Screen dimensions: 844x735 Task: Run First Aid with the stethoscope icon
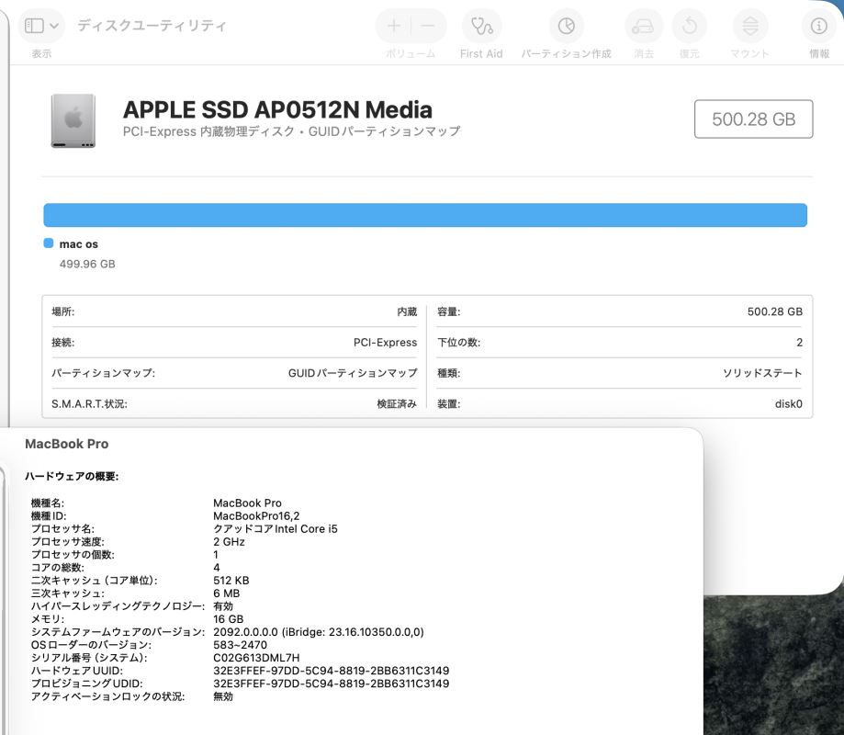point(480,27)
